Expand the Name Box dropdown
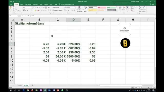 point(17,16)
